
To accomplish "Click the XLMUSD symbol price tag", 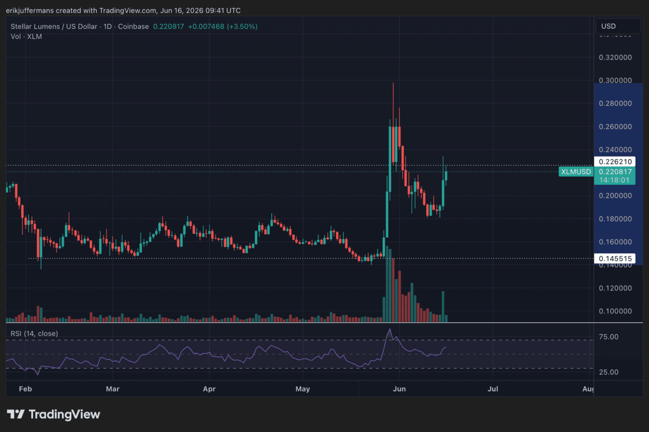I will click(576, 172).
